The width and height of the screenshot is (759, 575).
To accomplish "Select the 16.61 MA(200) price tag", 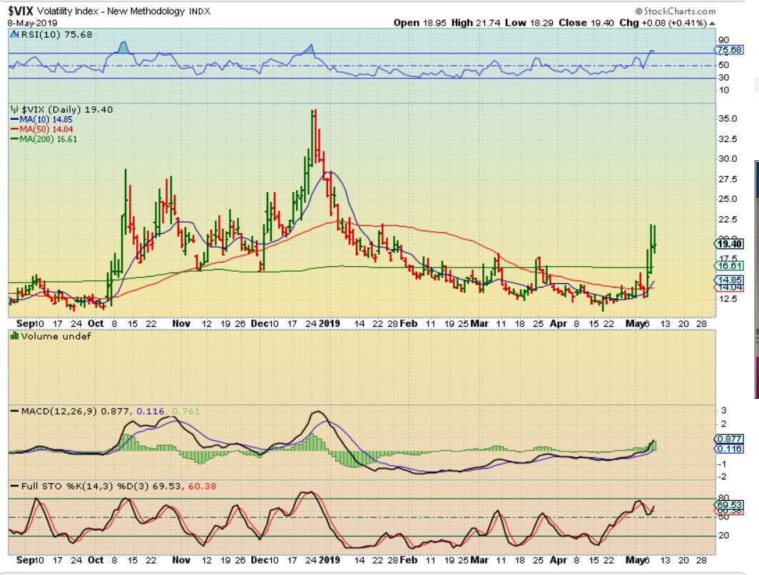I will tap(728, 265).
